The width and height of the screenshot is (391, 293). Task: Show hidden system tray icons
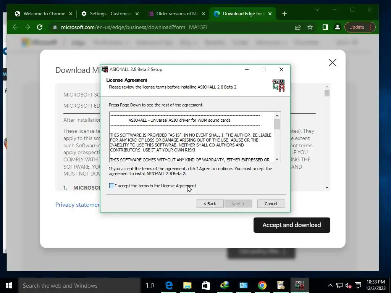click(330, 285)
